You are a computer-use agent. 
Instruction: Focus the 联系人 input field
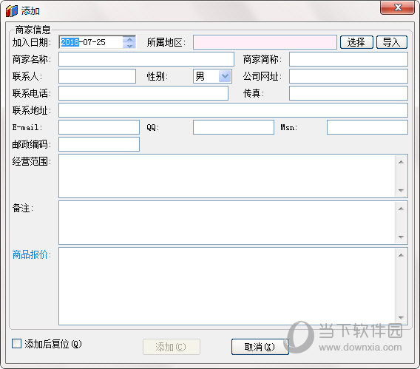[97, 76]
